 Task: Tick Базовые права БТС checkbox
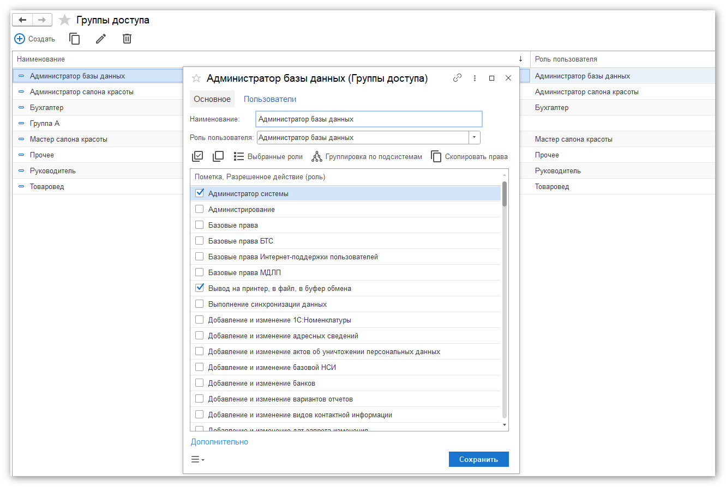coord(200,241)
